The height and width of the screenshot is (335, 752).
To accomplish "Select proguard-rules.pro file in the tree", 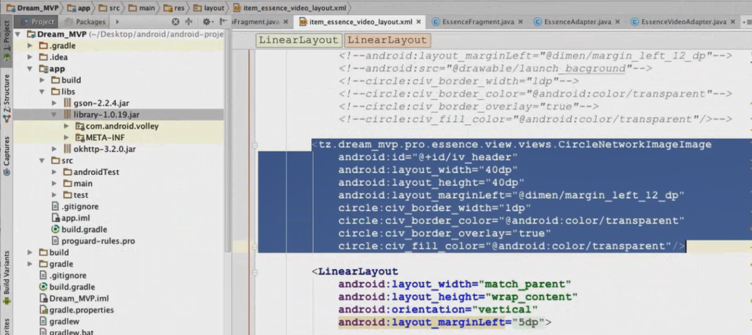I will point(98,241).
